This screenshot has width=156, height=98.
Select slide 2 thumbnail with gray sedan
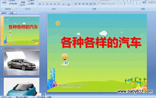pos(22,61)
